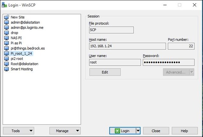This screenshot has width=203, height=137.
Task: Click the NAS PI site icon
Action: pyautogui.click(x=6, y=38)
